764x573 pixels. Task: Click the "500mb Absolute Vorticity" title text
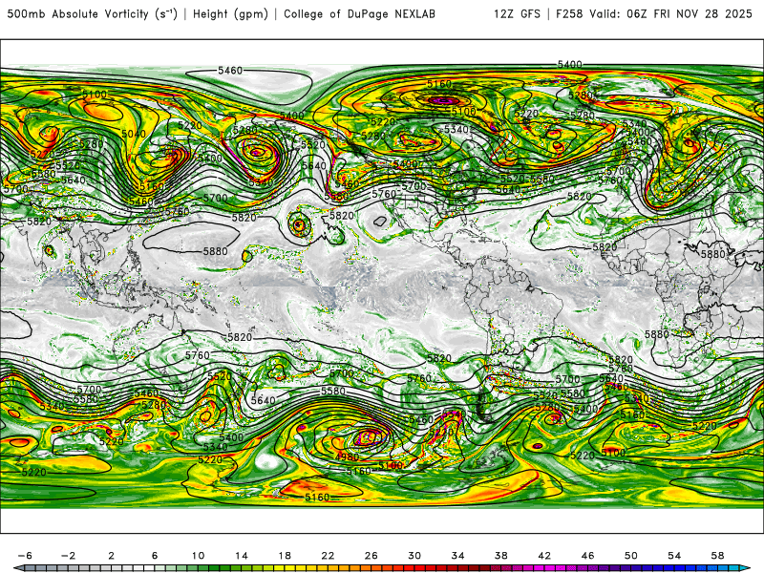pos(78,14)
